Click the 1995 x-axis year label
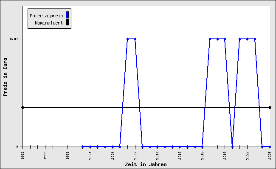276x169 pixels. click(x=45, y=155)
